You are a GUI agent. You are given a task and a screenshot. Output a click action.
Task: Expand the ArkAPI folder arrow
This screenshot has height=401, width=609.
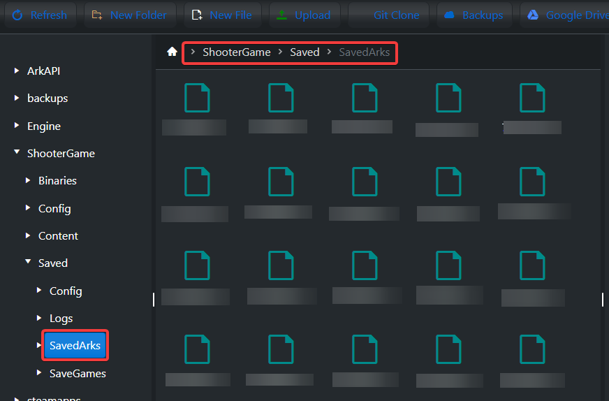(17, 71)
